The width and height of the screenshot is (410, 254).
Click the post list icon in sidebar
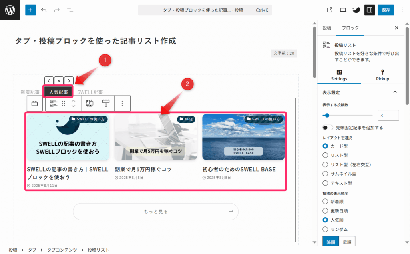click(x=326, y=45)
